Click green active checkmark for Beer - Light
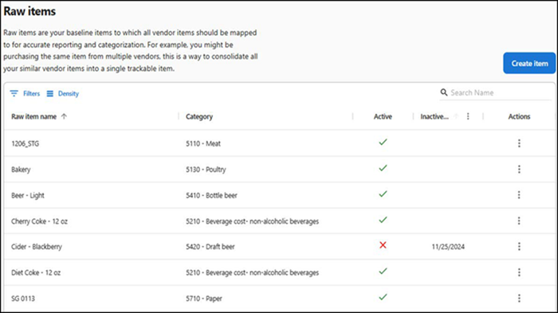The height and width of the screenshot is (313, 558). (383, 194)
